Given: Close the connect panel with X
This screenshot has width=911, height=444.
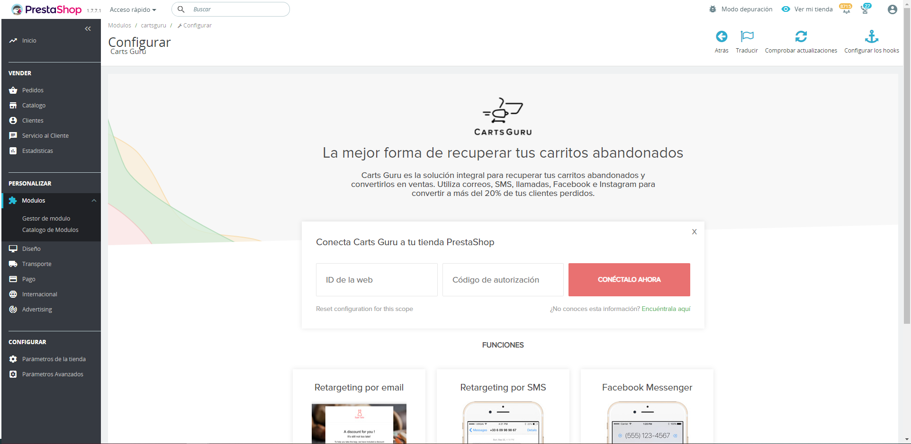Looking at the screenshot, I should 694,231.
